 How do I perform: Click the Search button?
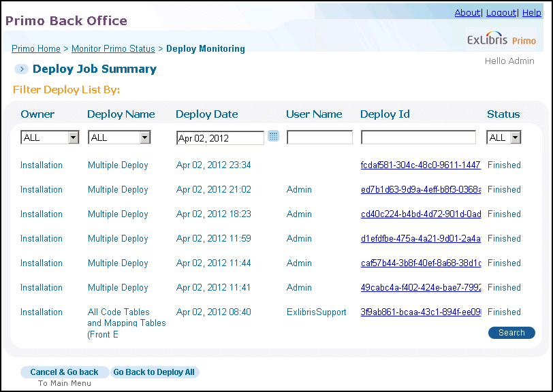tap(511, 332)
